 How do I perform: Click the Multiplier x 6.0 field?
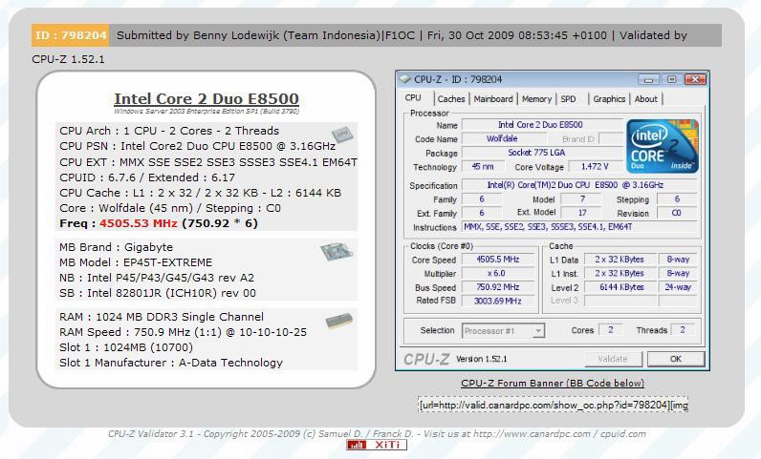pyautogui.click(x=497, y=273)
